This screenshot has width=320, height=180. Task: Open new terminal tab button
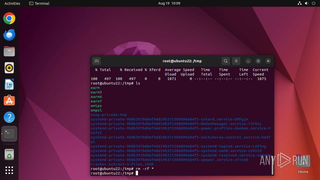click(96, 61)
